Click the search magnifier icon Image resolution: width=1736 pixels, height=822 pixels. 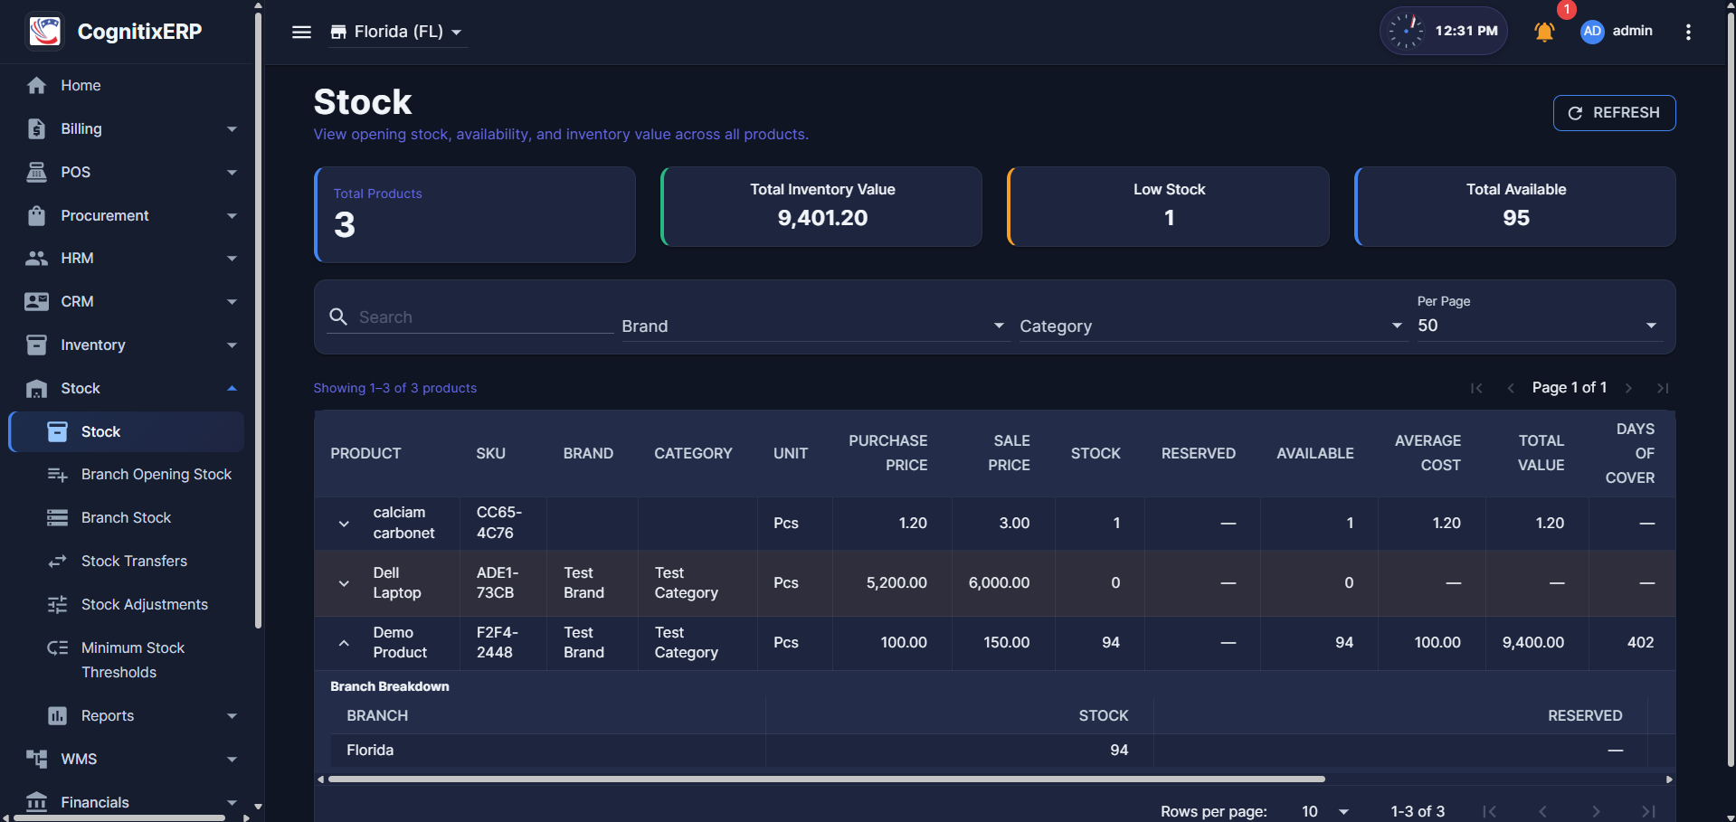tap(338, 317)
